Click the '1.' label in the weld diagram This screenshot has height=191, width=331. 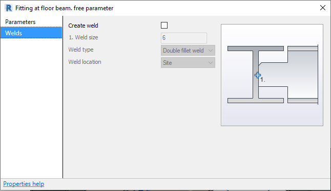263,80
